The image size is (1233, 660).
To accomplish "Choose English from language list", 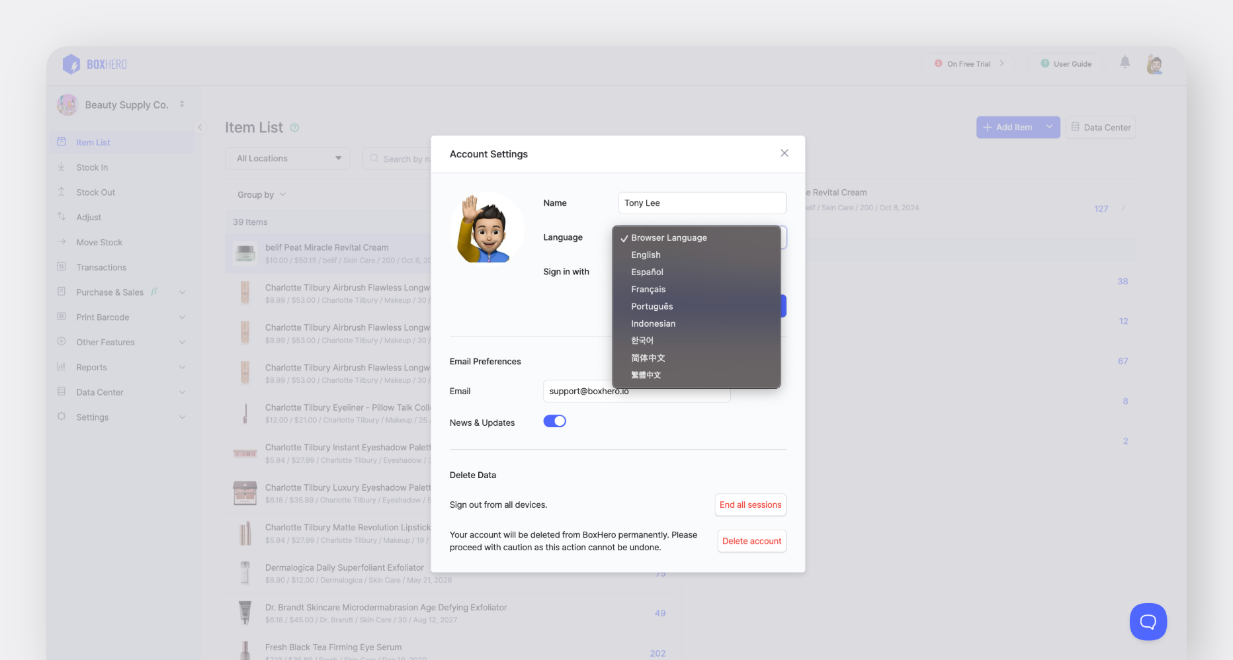I will click(646, 255).
